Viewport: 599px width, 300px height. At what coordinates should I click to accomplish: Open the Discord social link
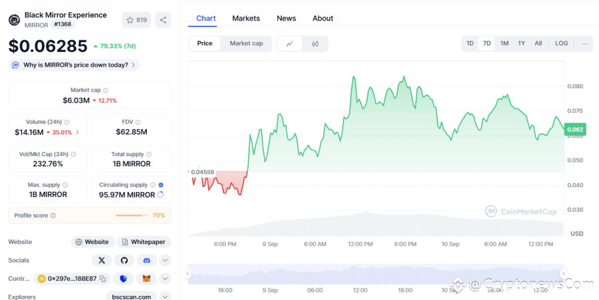(147, 260)
